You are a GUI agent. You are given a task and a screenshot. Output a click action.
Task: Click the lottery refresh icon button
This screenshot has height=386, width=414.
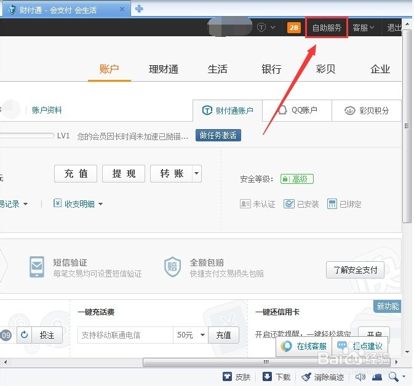point(24,335)
